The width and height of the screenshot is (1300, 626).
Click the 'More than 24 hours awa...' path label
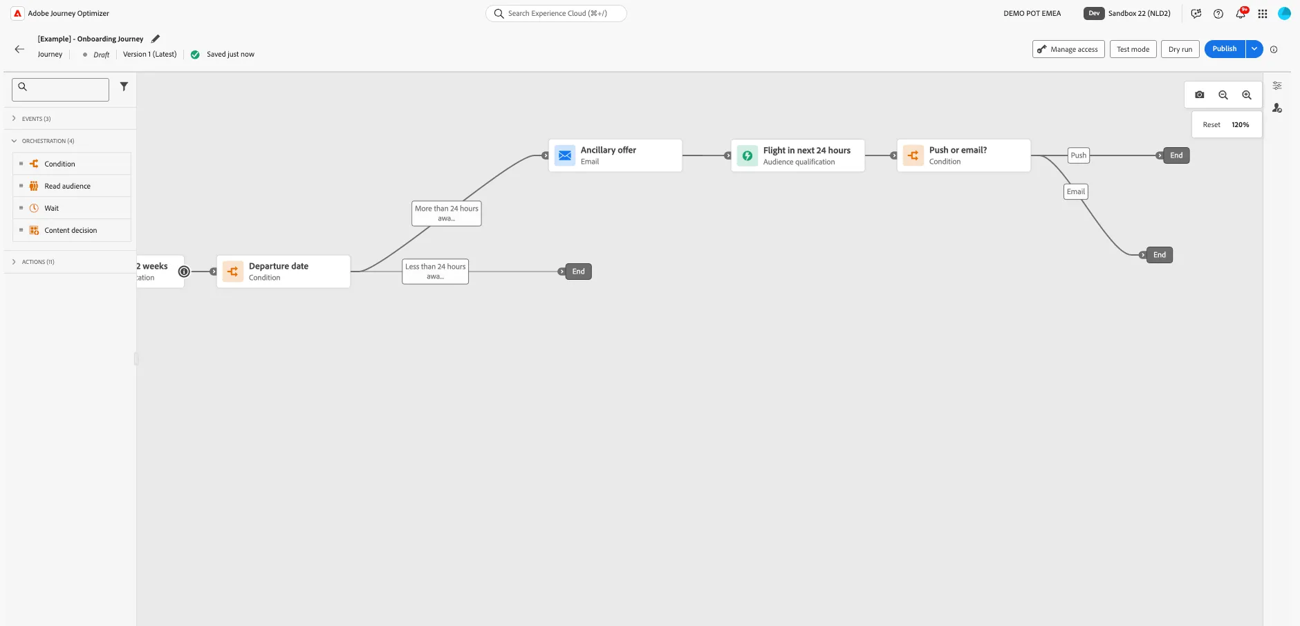click(x=447, y=214)
